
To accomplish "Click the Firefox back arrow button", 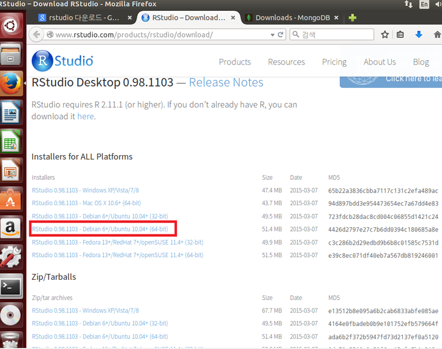I will click(x=37, y=35).
